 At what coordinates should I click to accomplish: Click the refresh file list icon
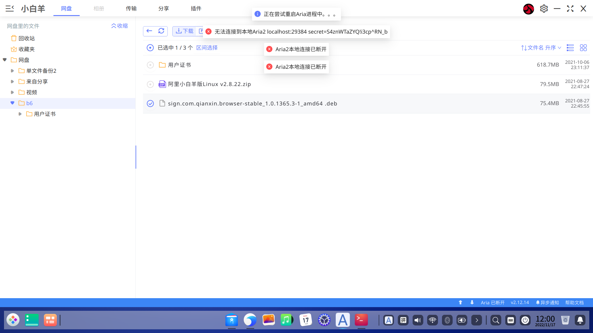tap(161, 31)
